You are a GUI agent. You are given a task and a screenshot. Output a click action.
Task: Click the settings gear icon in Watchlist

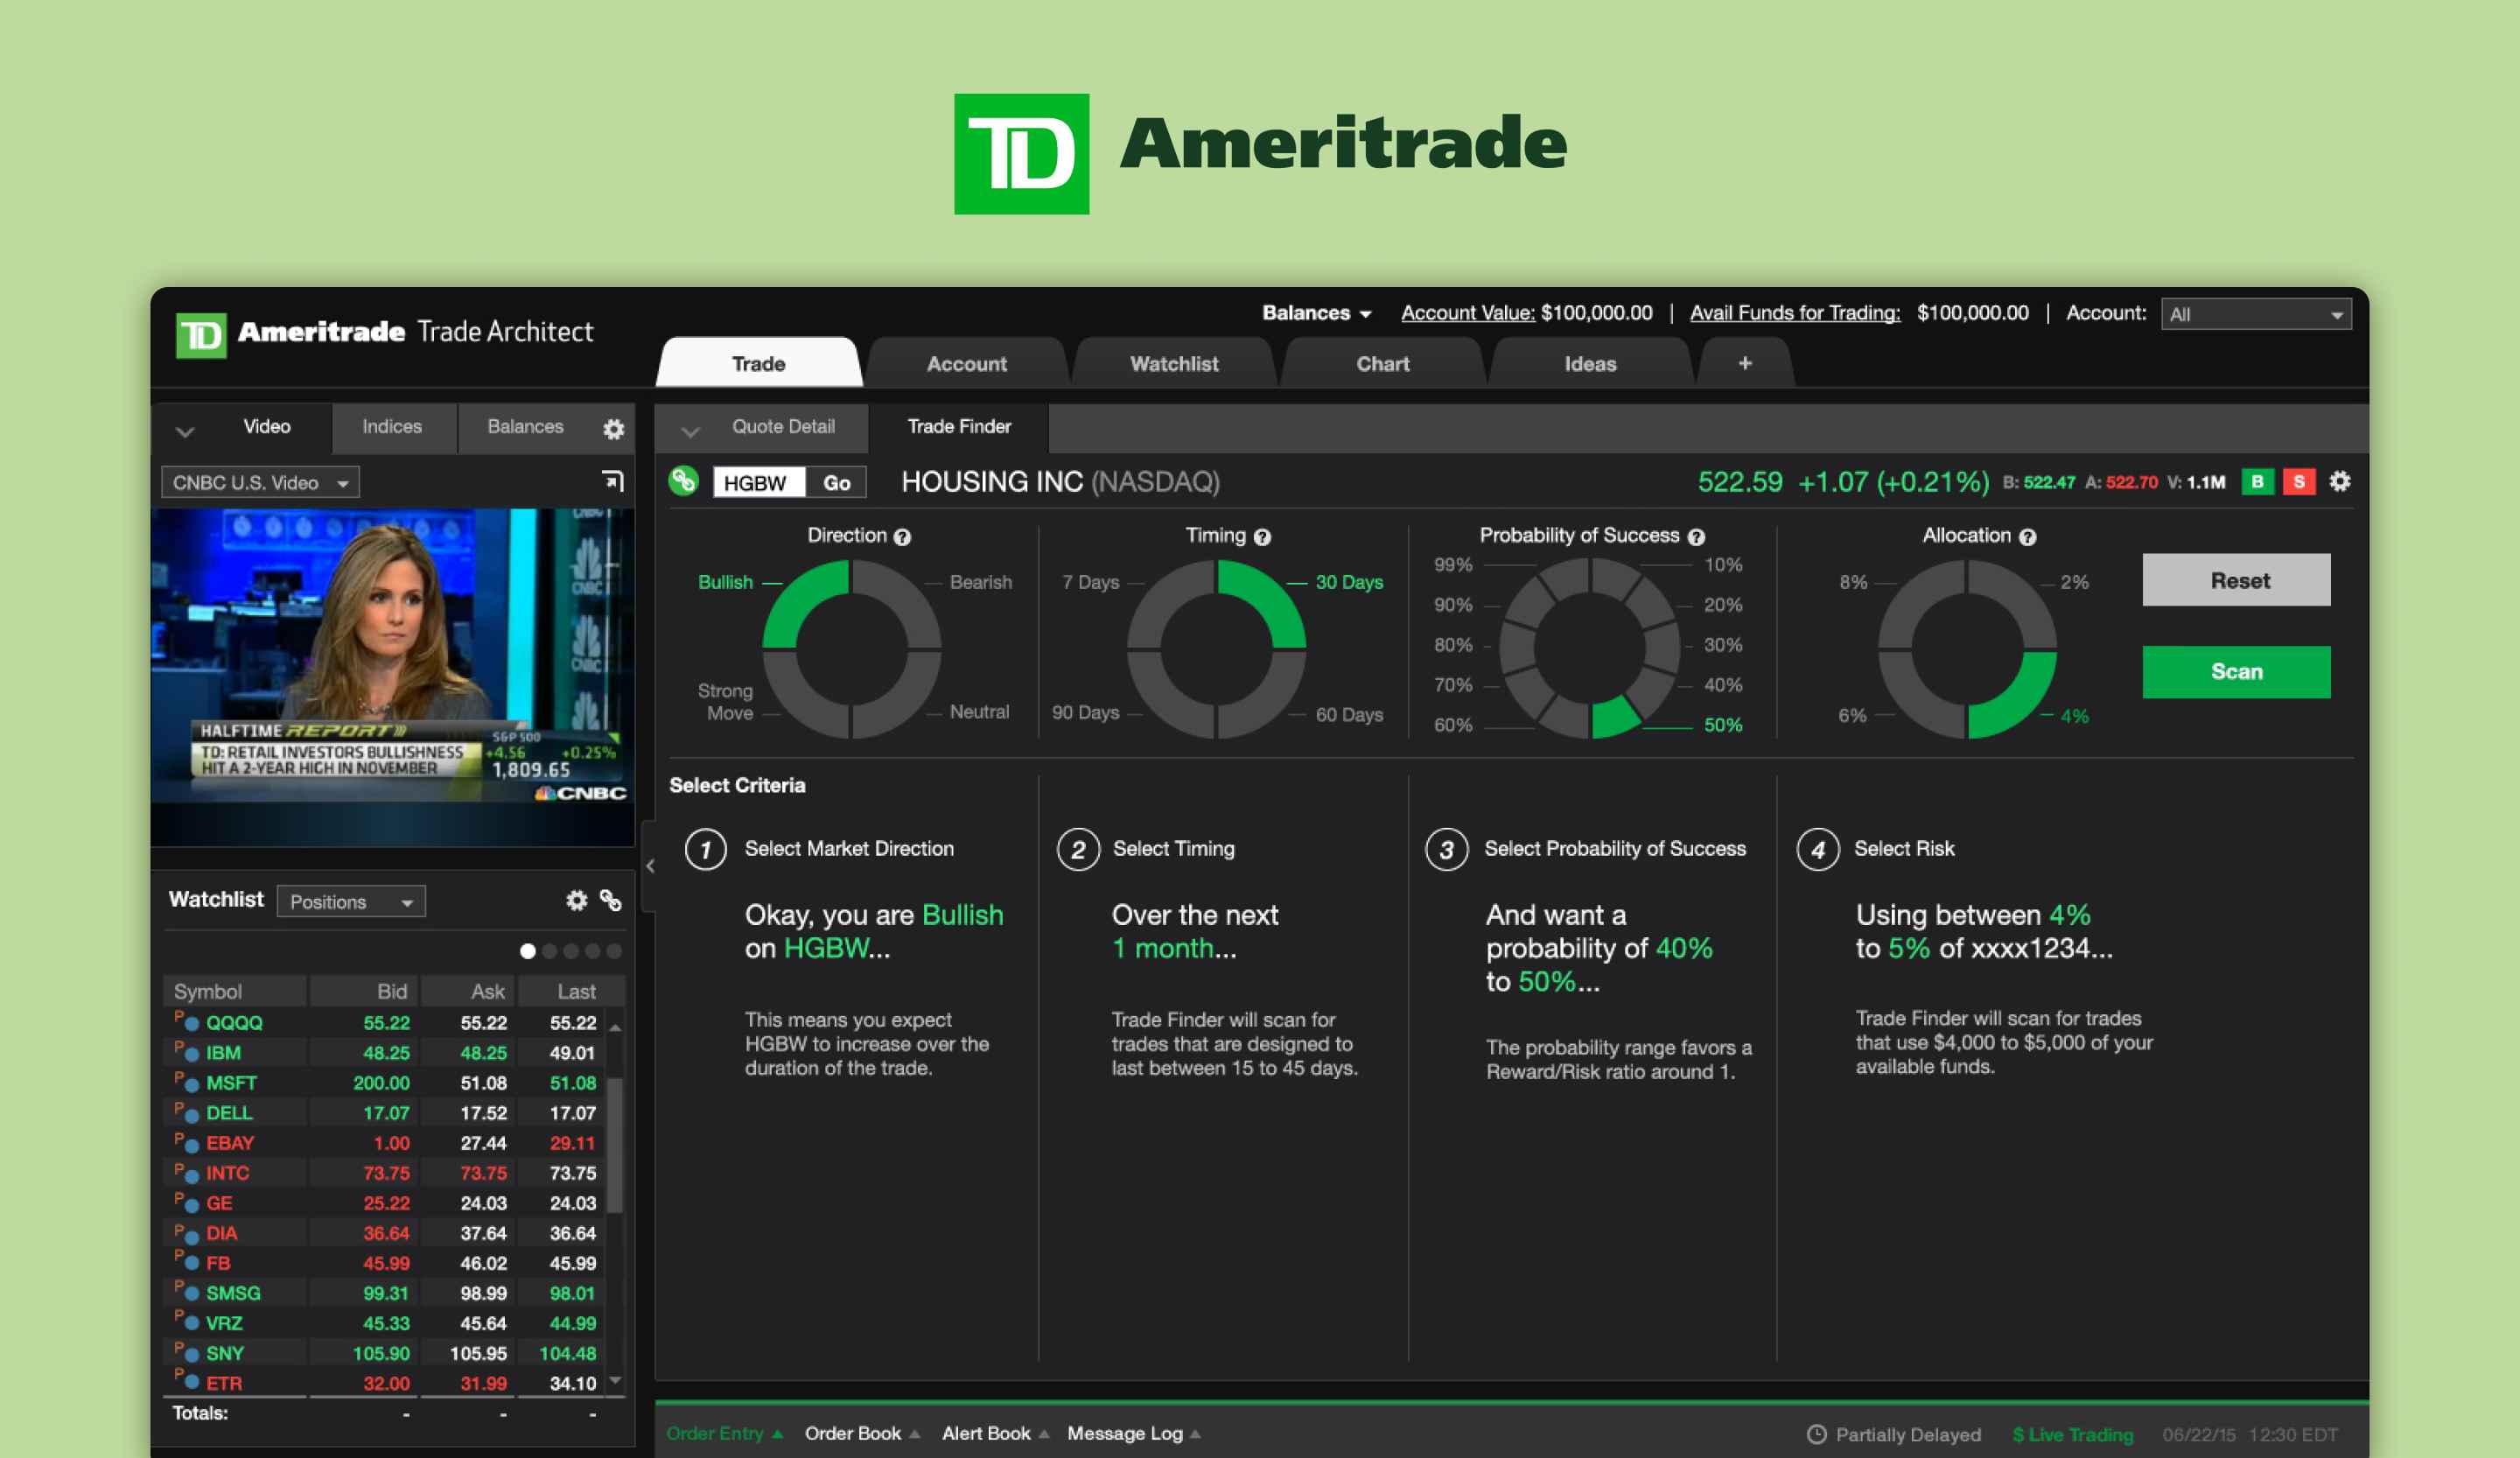click(577, 899)
